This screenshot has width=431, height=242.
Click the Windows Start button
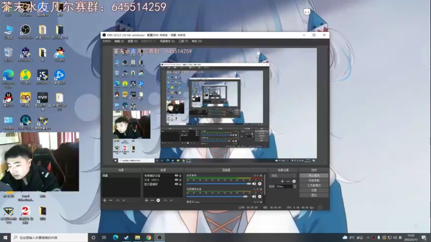tap(5, 237)
